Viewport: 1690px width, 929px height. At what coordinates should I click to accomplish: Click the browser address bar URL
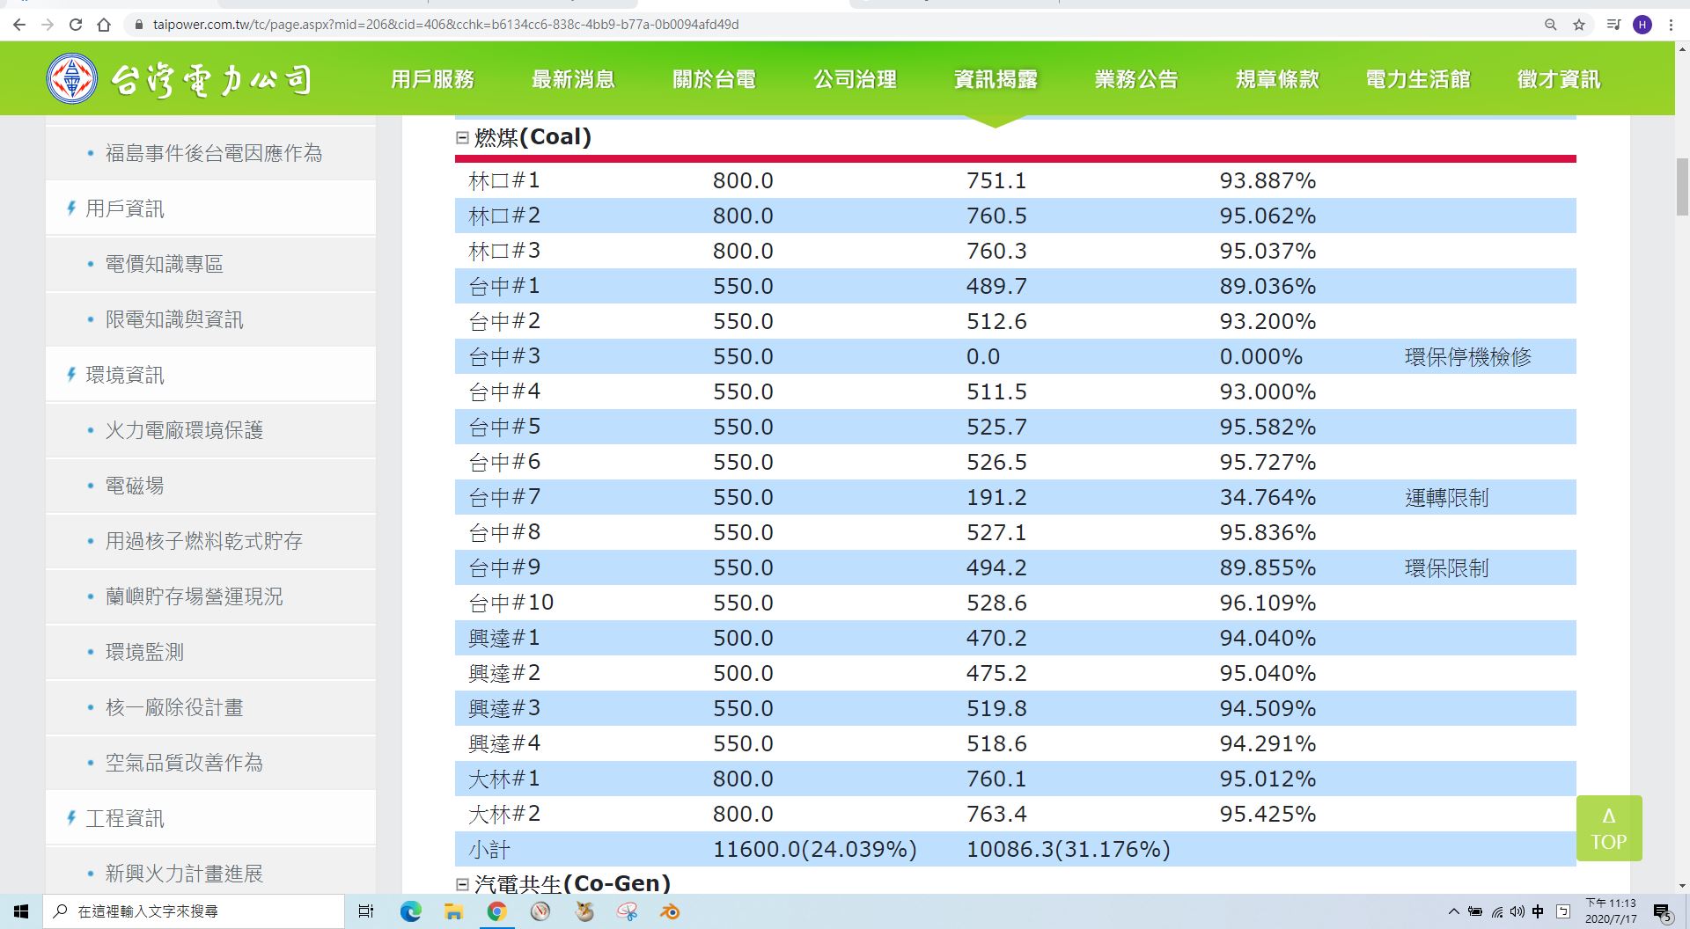click(445, 25)
